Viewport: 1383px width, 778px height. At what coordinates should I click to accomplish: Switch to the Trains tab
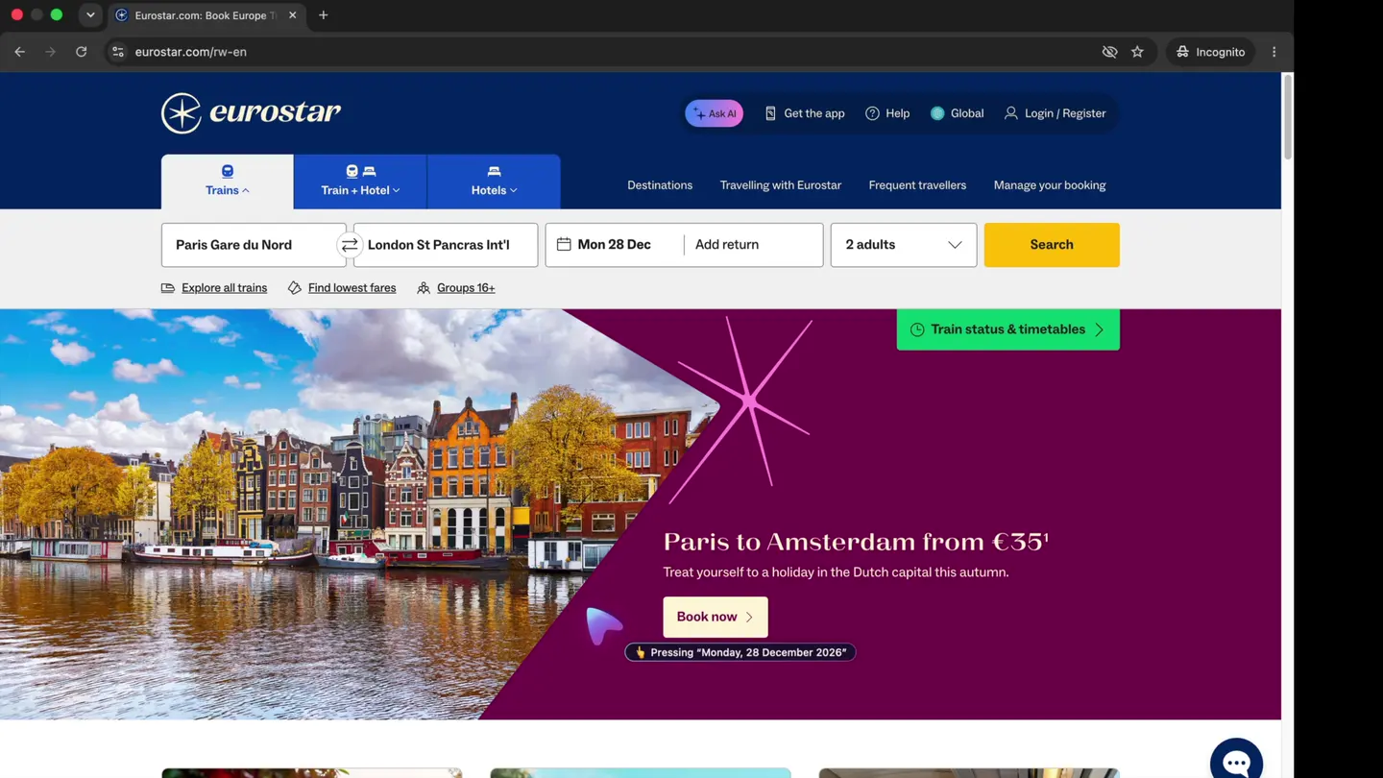(x=228, y=182)
